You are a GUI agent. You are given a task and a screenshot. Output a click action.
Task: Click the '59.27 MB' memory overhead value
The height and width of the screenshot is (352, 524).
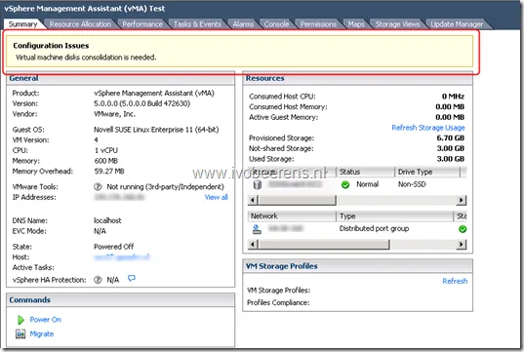click(109, 172)
